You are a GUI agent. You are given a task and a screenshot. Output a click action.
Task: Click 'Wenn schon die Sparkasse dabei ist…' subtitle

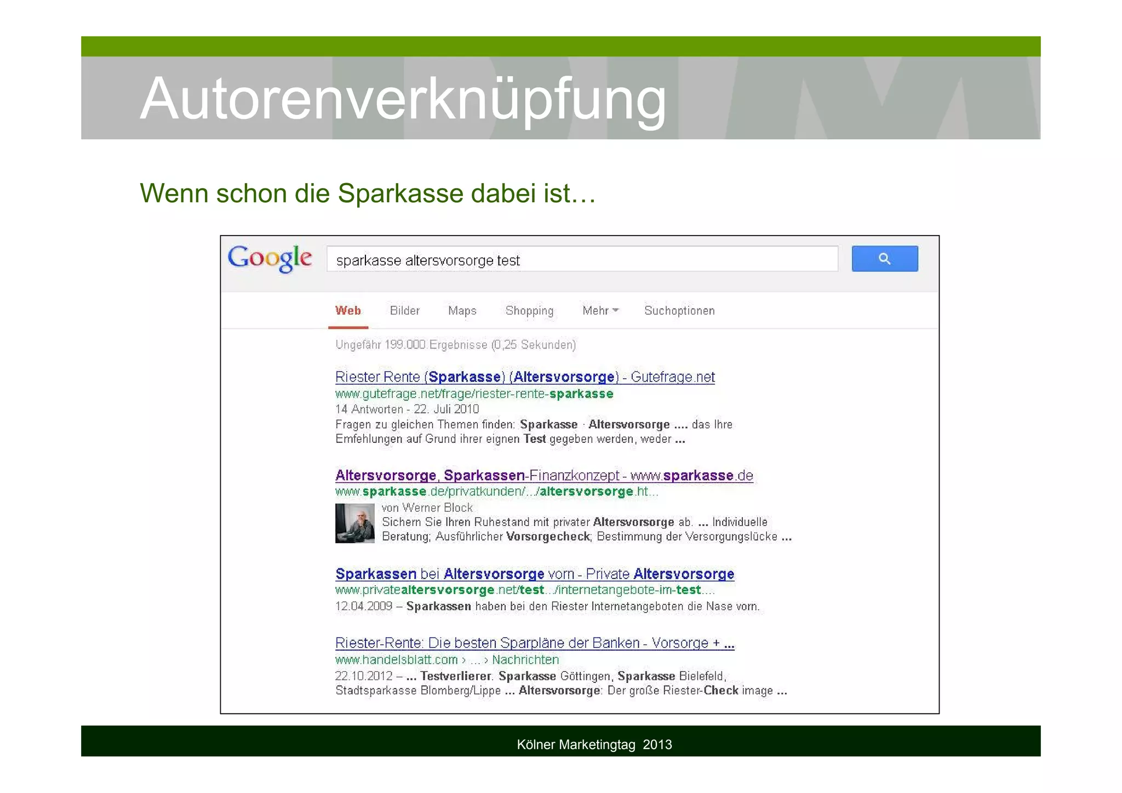click(368, 193)
